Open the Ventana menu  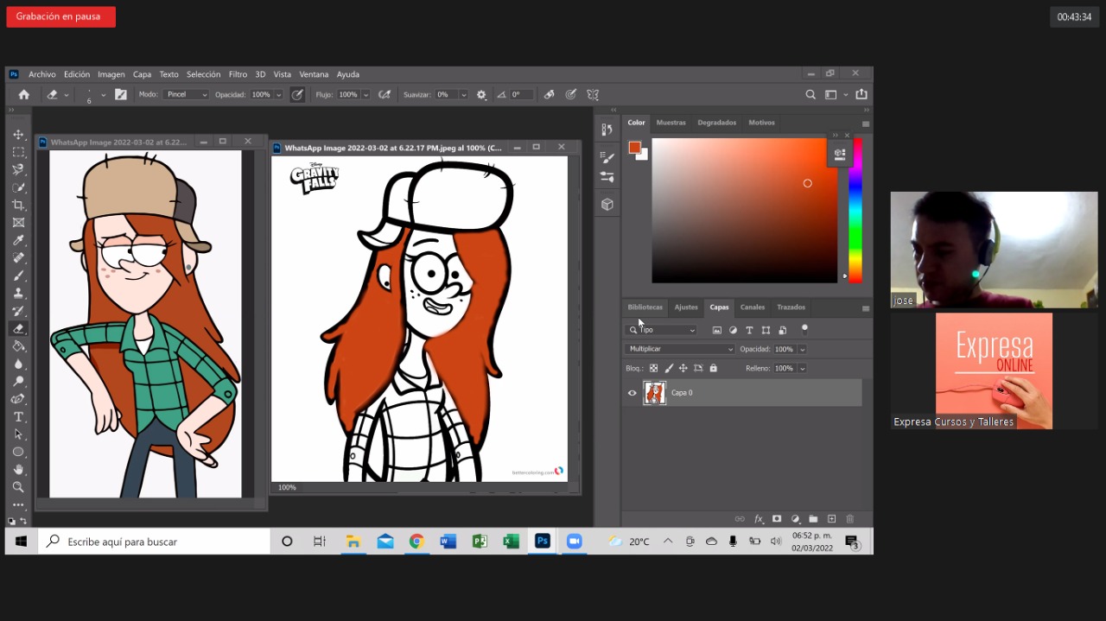point(314,74)
